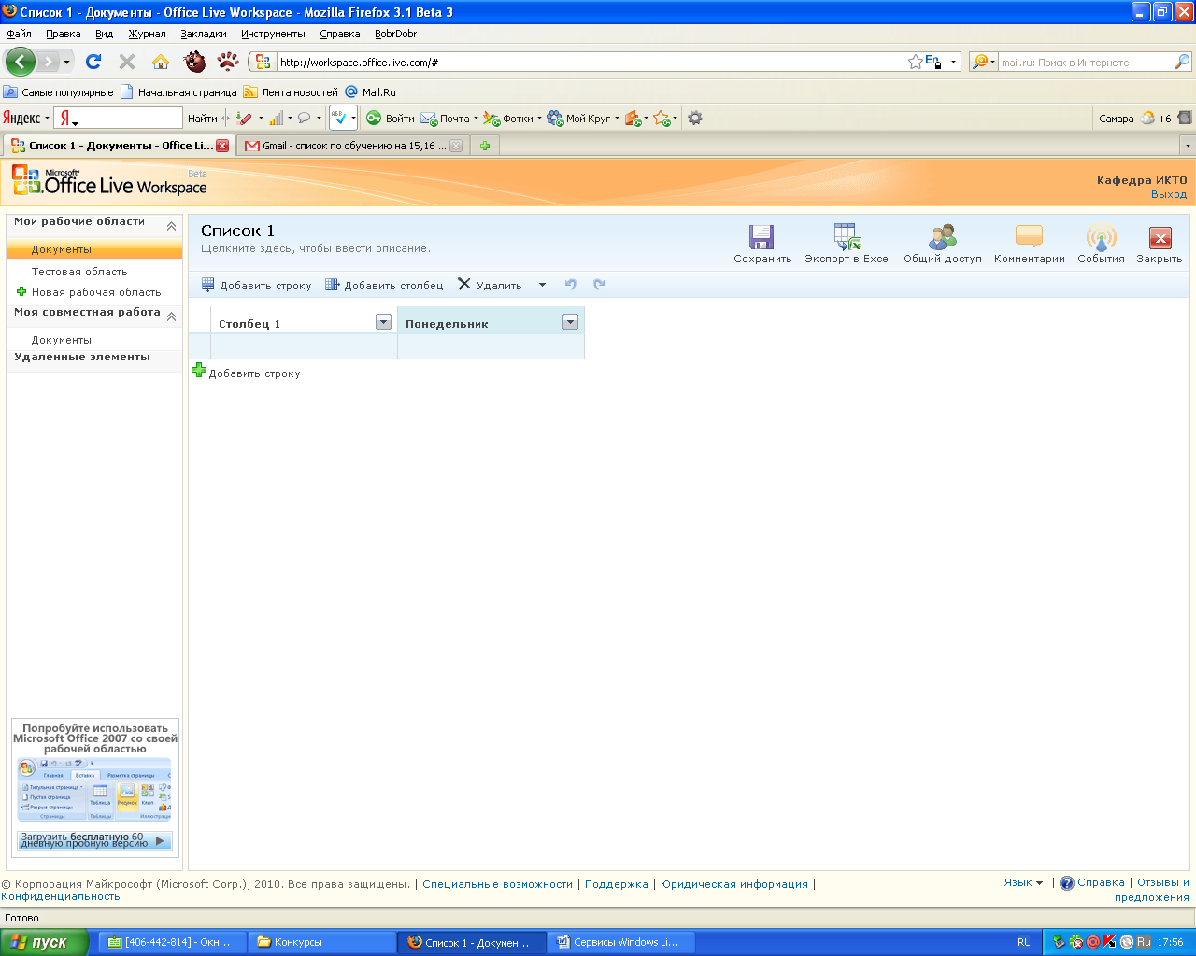1196x956 pixels.
Task: Click the Выход sign-out link
Action: (1169, 194)
